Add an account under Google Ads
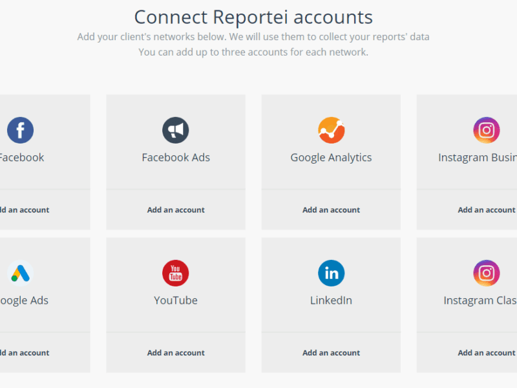The height and width of the screenshot is (388, 517). (25, 352)
